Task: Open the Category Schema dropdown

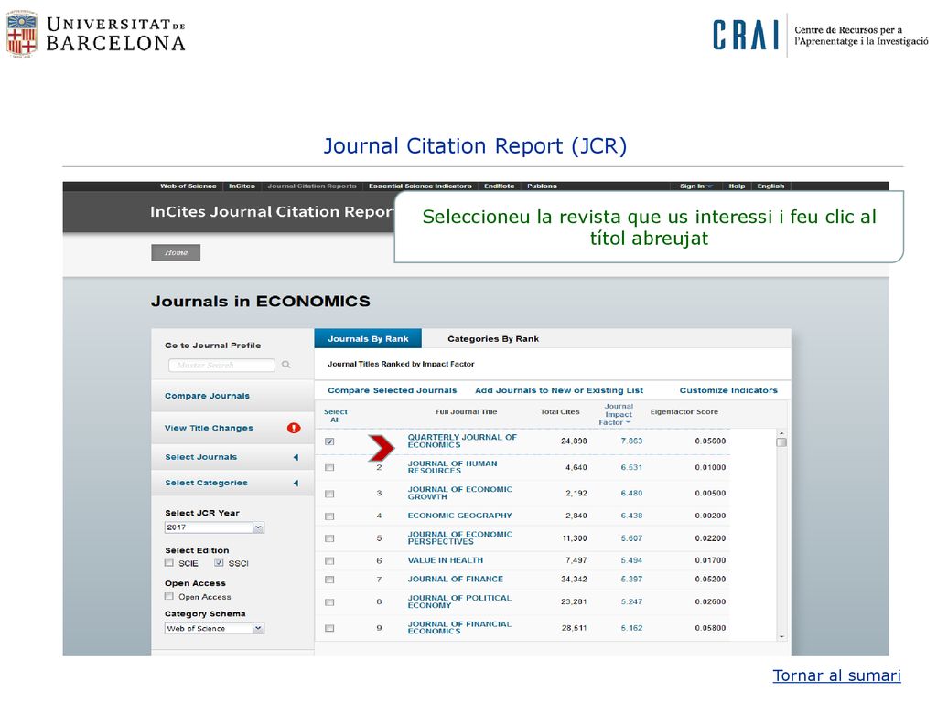Action: pos(214,628)
